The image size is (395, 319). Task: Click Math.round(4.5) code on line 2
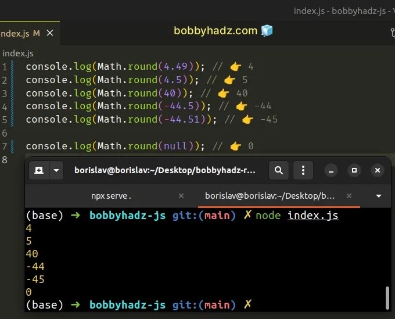pyautogui.click(x=142, y=80)
